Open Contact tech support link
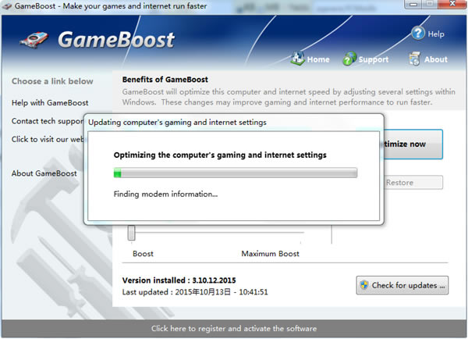 (48, 121)
